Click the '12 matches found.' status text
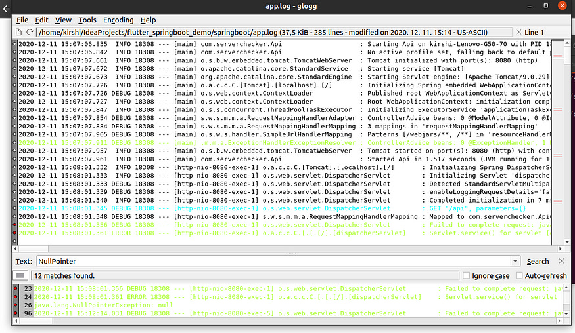This screenshot has width=575, height=333. click(x=64, y=275)
